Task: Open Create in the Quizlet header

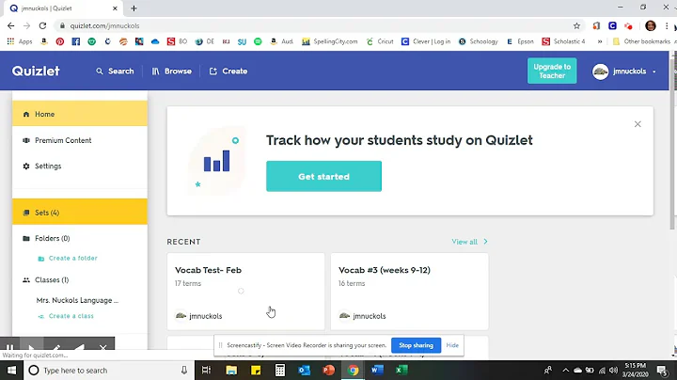Action: [228, 71]
